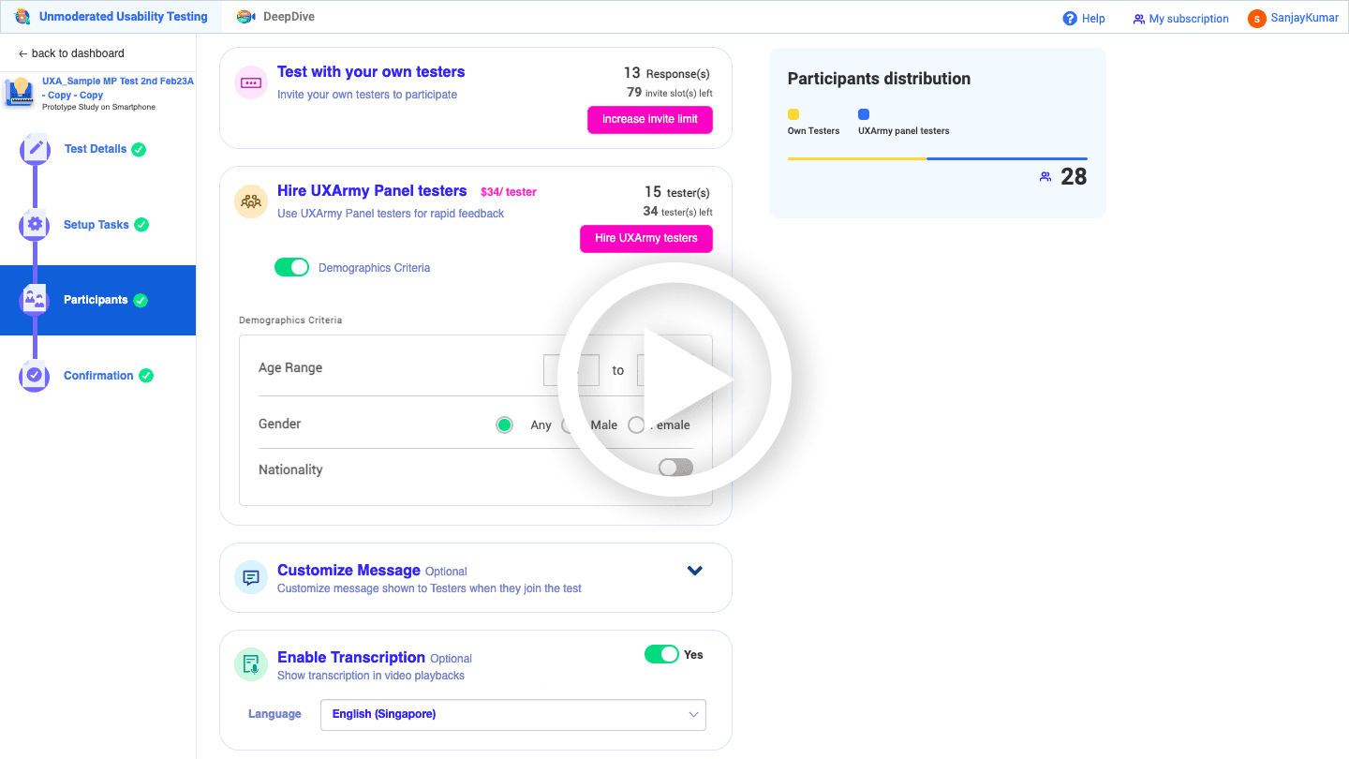Enable the Nationality toggle

675,467
